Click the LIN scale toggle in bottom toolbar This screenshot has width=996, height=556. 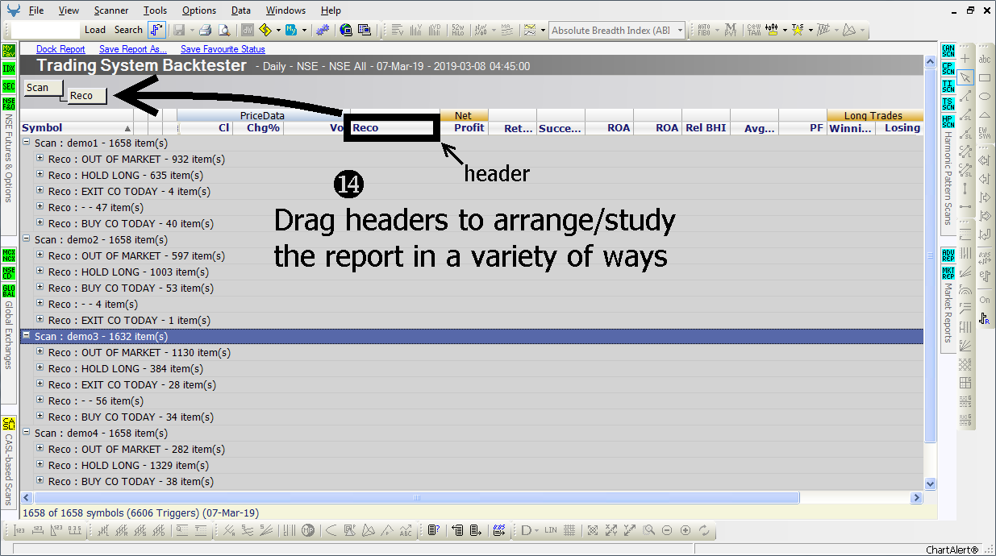(551, 530)
